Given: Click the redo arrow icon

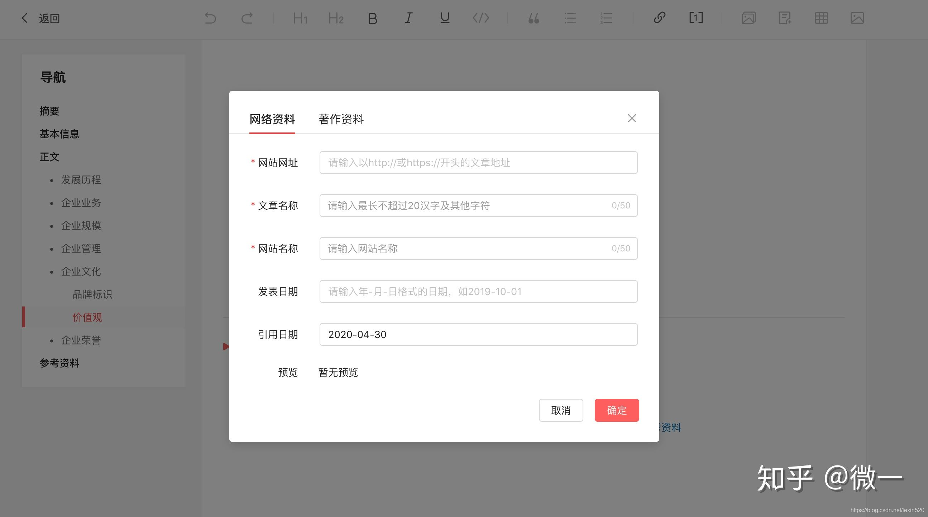Looking at the screenshot, I should [x=247, y=18].
